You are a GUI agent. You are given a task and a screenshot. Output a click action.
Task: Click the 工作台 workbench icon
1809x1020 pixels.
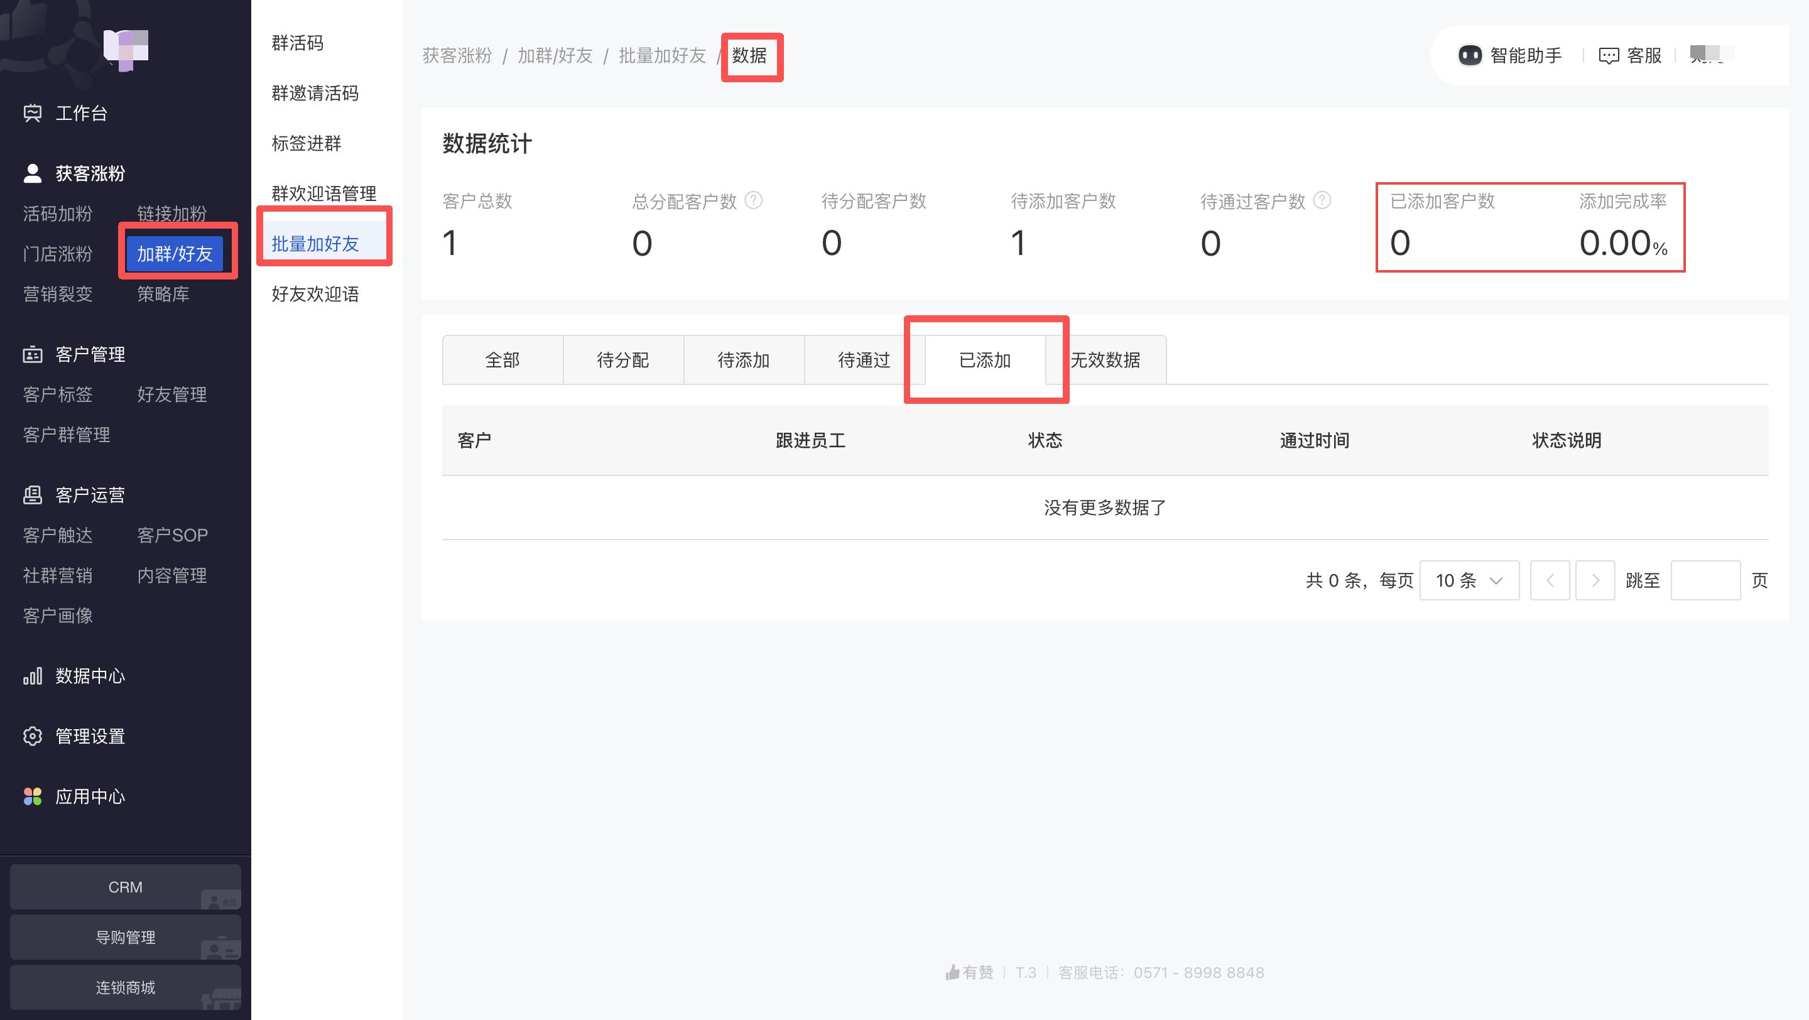(32, 113)
